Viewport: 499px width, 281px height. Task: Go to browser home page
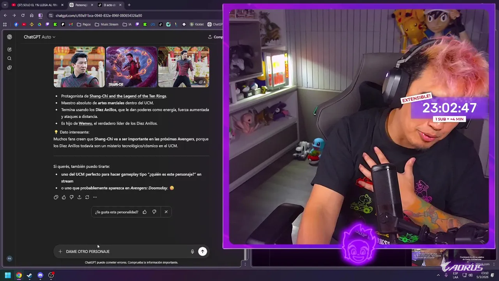pyautogui.click(x=32, y=16)
